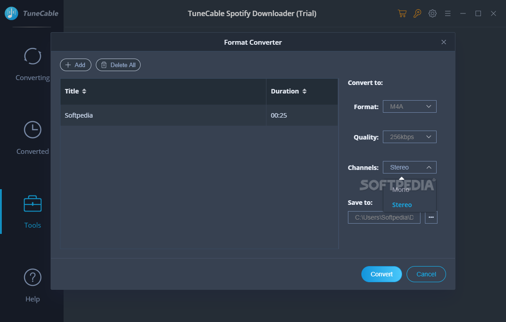Click the TuneCable logo icon

pyautogui.click(x=11, y=13)
